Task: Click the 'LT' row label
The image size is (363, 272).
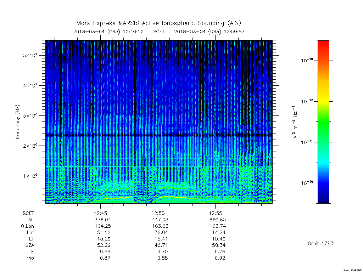Action: tap(31, 239)
